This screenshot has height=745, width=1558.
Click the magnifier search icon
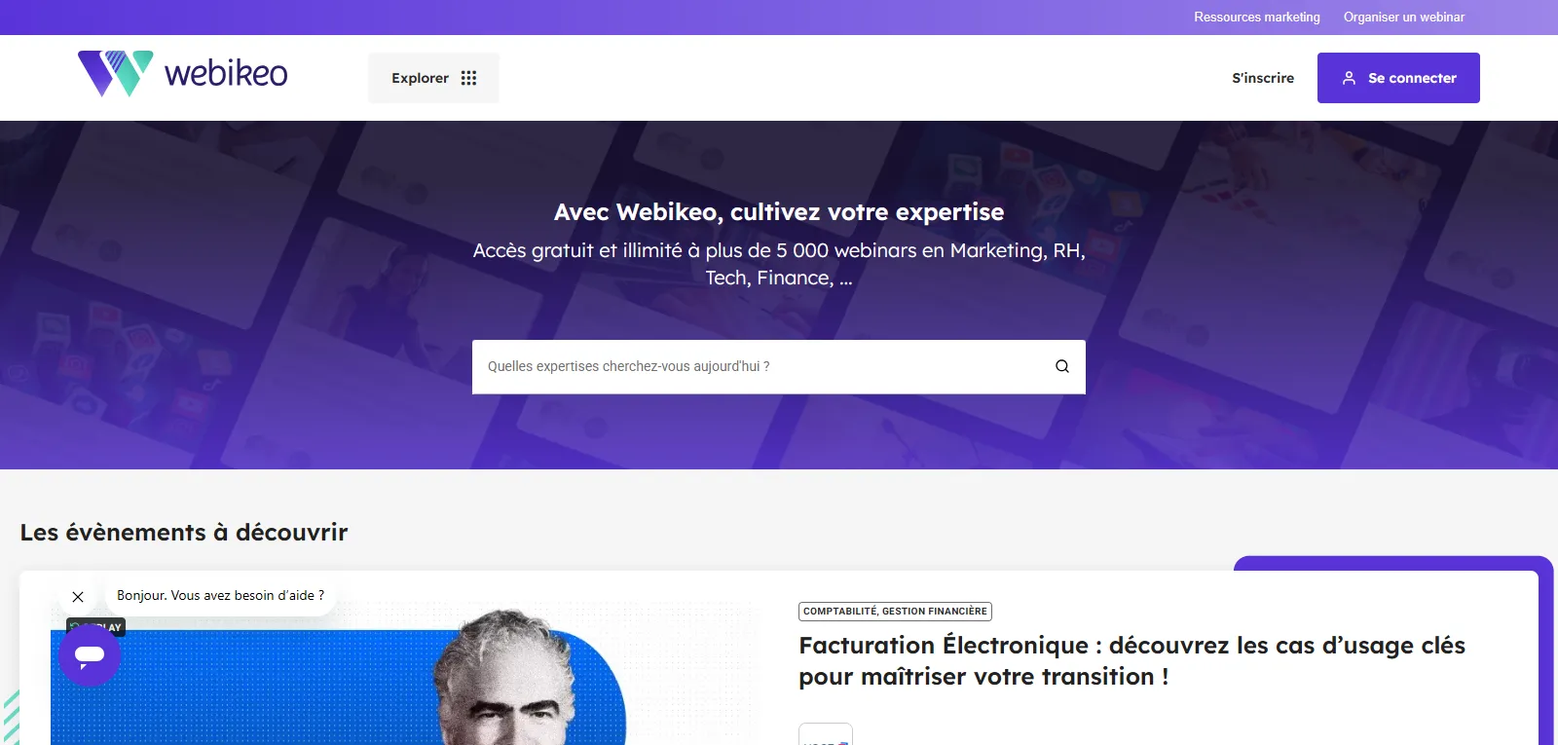click(1062, 366)
